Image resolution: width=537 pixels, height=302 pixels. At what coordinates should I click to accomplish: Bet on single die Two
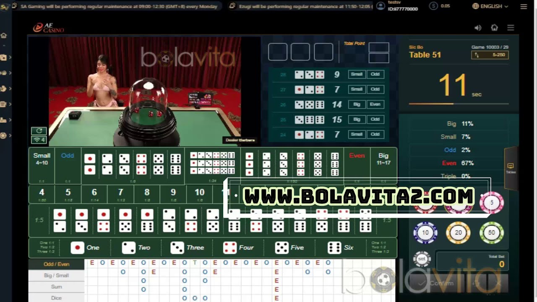click(136, 248)
